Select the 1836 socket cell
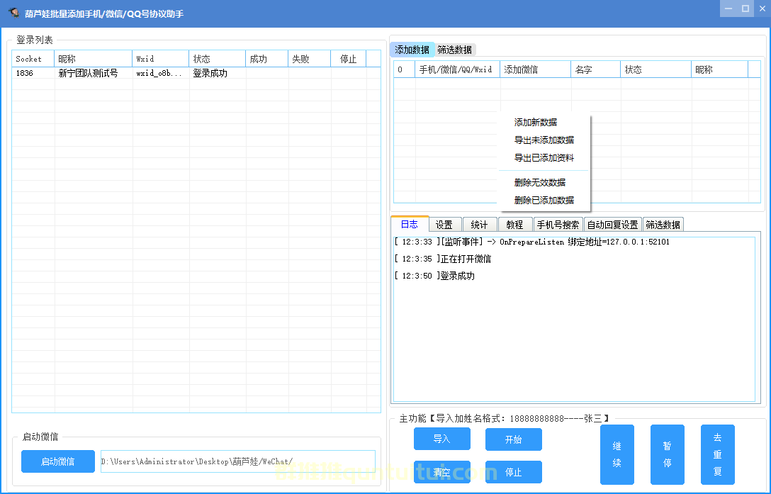Image resolution: width=771 pixels, height=494 pixels. [33, 73]
